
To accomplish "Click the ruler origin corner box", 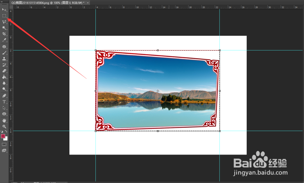I will 11,7.
